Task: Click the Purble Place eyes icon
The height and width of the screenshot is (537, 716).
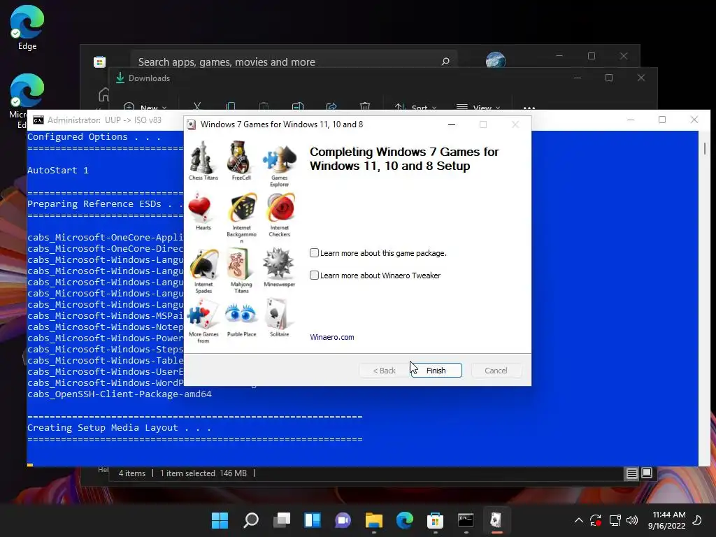Action: click(241, 314)
